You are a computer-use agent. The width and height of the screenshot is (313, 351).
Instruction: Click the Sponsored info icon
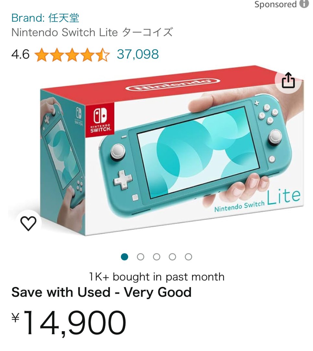[304, 4]
